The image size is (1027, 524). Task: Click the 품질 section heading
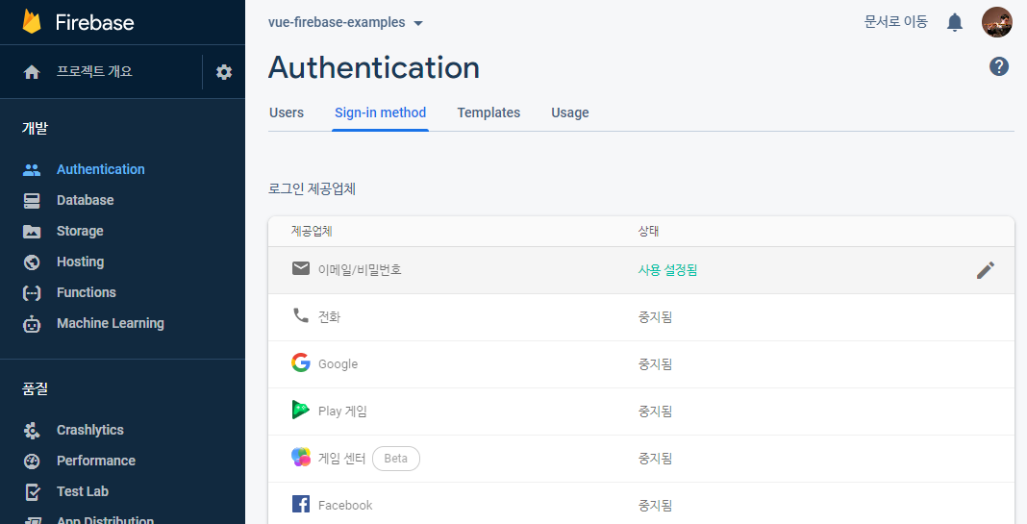pyautogui.click(x=35, y=389)
